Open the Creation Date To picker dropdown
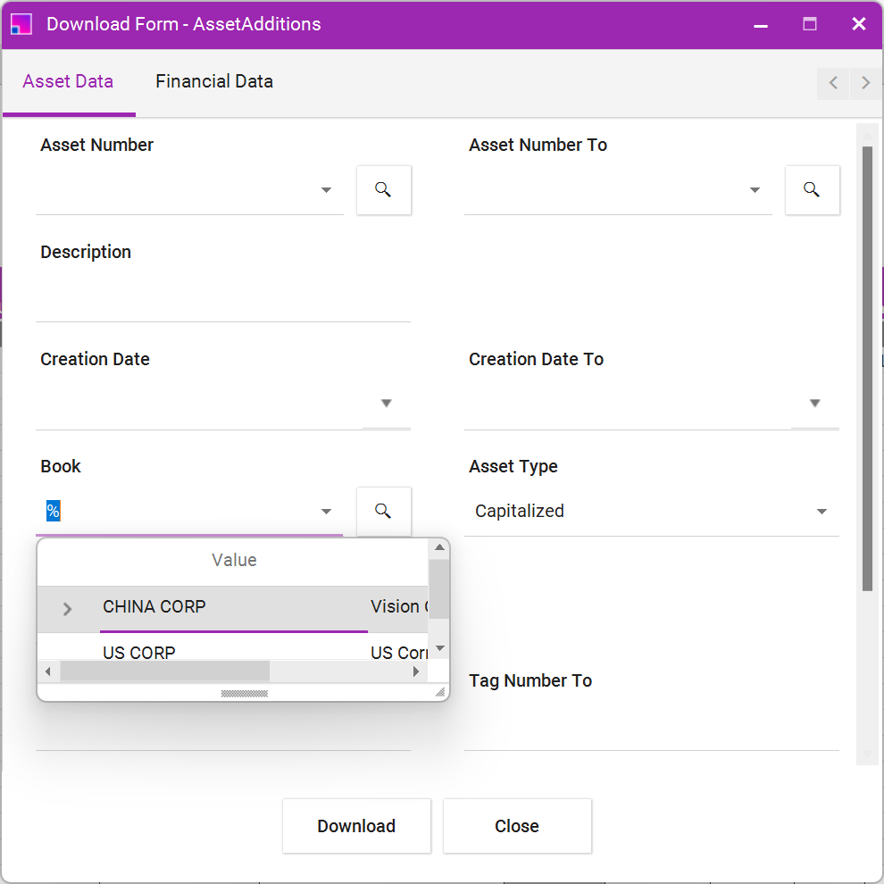884x884 pixels. [814, 403]
